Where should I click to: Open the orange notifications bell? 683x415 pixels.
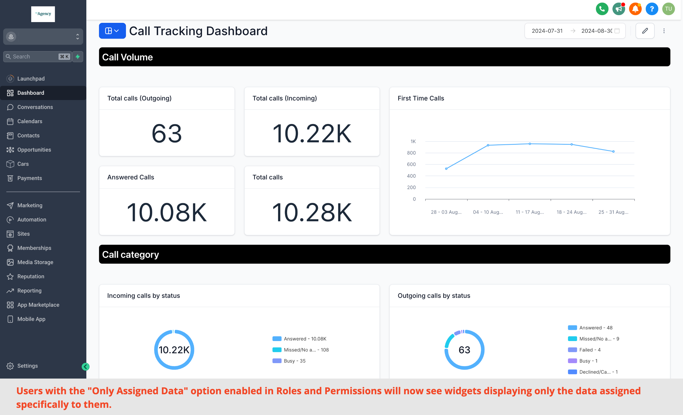(635, 9)
